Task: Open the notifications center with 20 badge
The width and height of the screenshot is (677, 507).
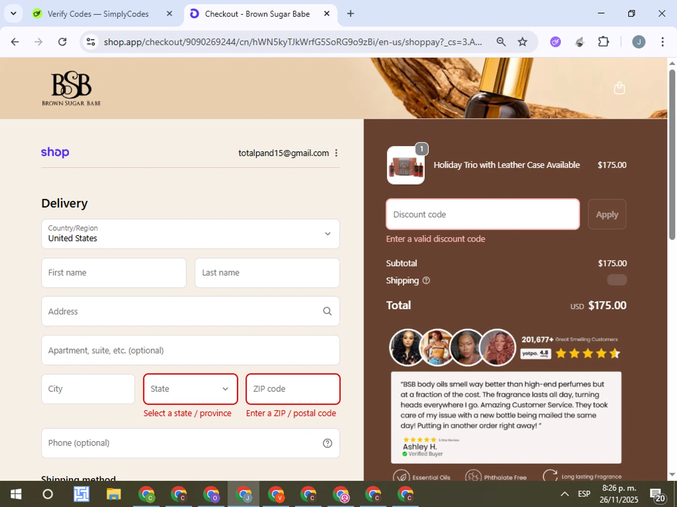Action: (x=658, y=495)
